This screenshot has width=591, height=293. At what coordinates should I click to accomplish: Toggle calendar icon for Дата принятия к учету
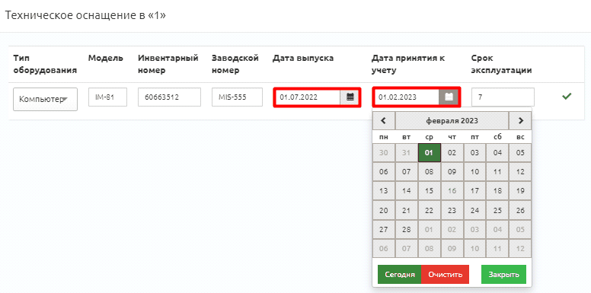tap(449, 97)
